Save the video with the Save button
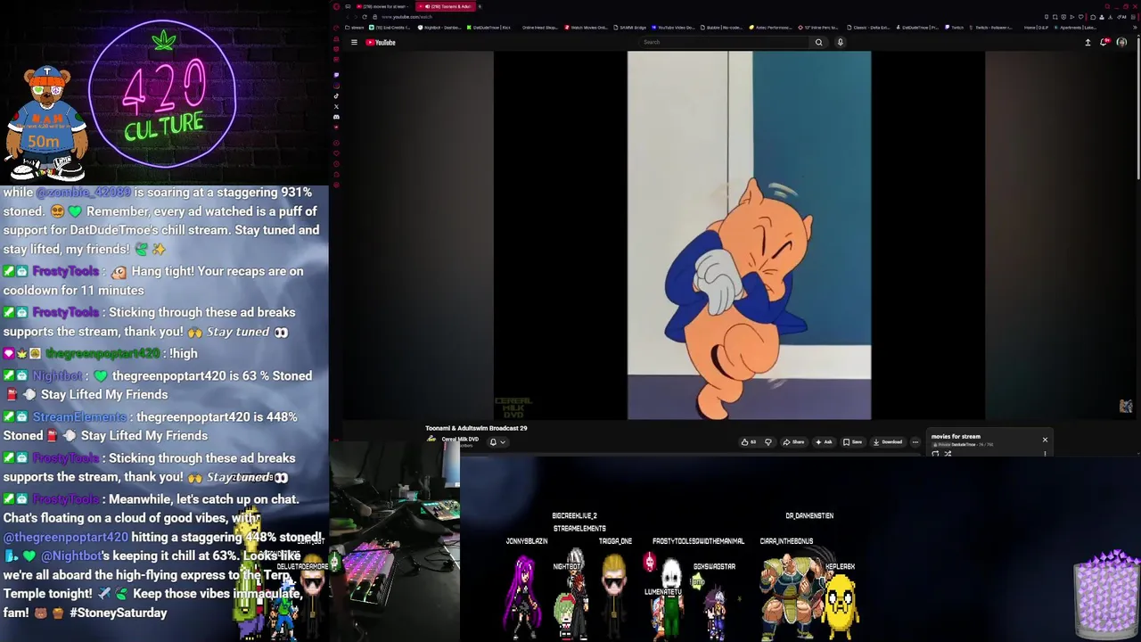 click(x=853, y=442)
